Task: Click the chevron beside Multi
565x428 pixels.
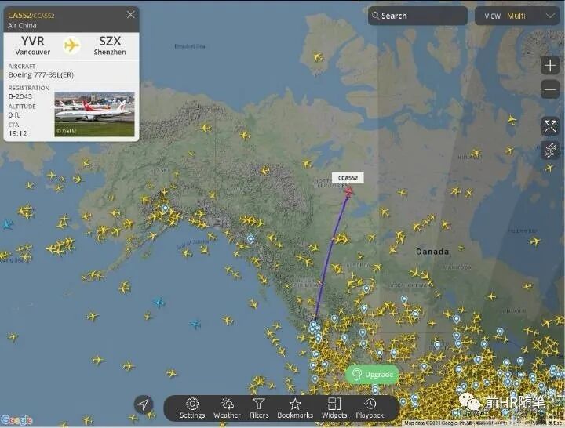Action: click(x=550, y=16)
